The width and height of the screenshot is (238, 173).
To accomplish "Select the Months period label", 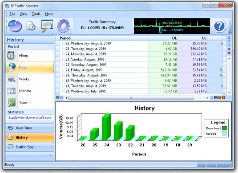I will (x=25, y=91).
